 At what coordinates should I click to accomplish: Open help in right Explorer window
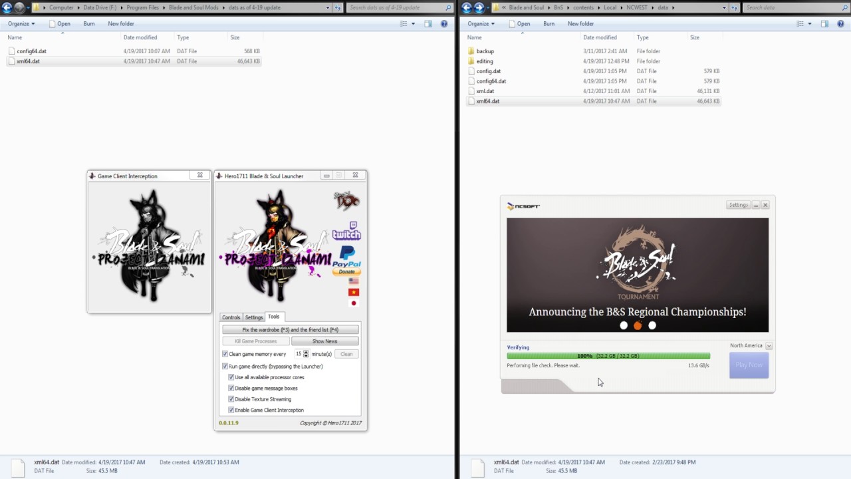click(840, 24)
